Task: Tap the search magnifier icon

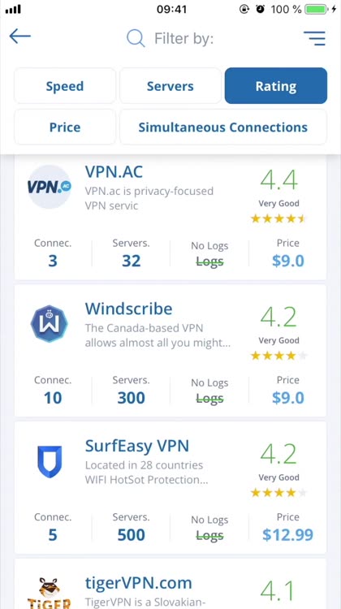Action: pos(136,38)
